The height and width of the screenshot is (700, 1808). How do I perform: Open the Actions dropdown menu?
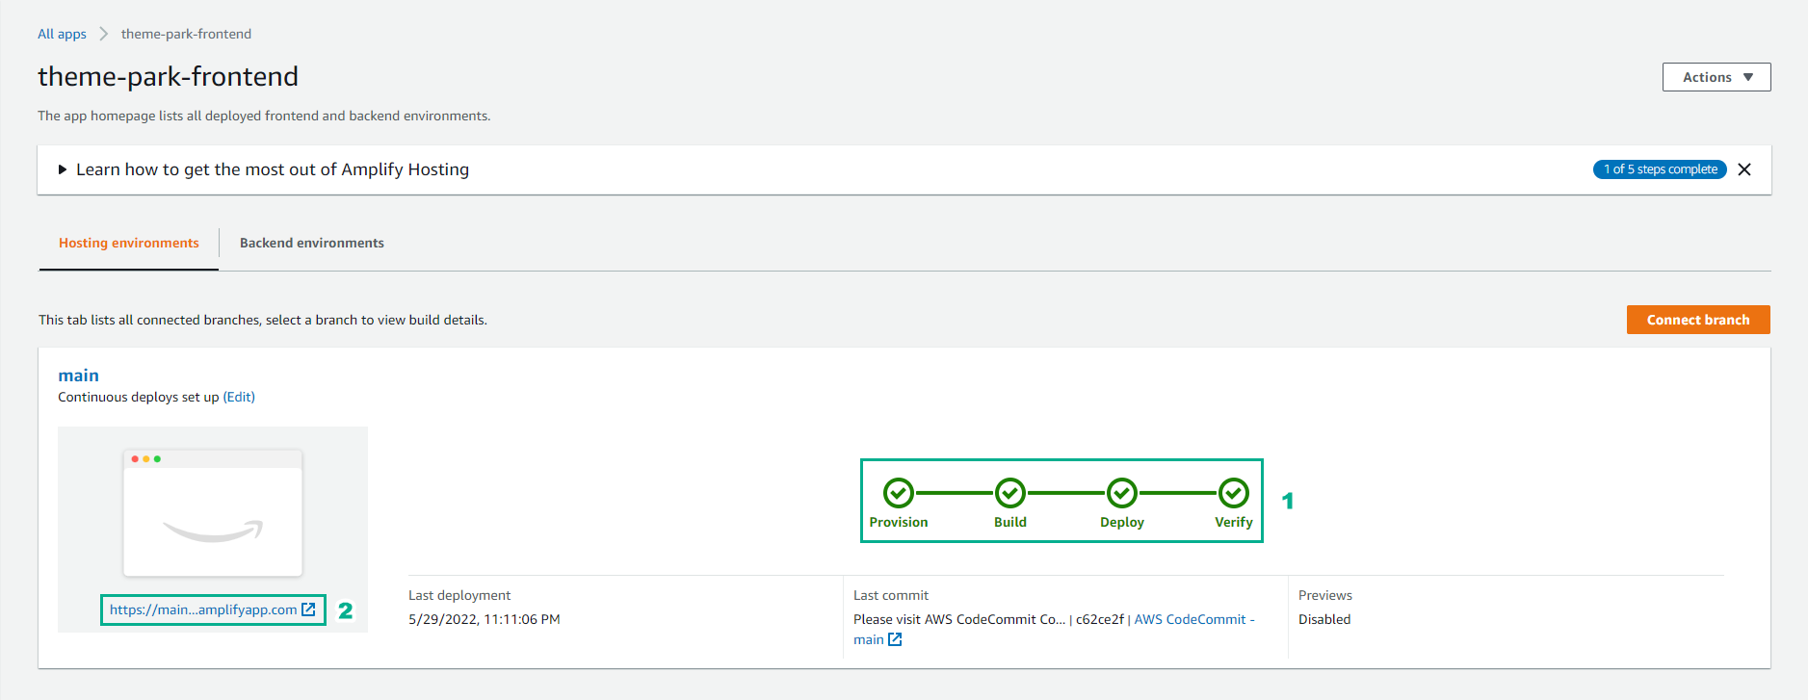click(1716, 77)
